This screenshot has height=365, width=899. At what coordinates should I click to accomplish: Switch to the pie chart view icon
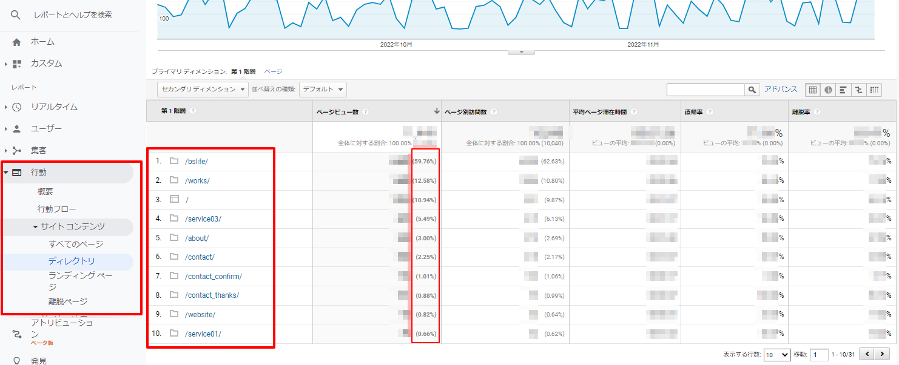(x=829, y=90)
